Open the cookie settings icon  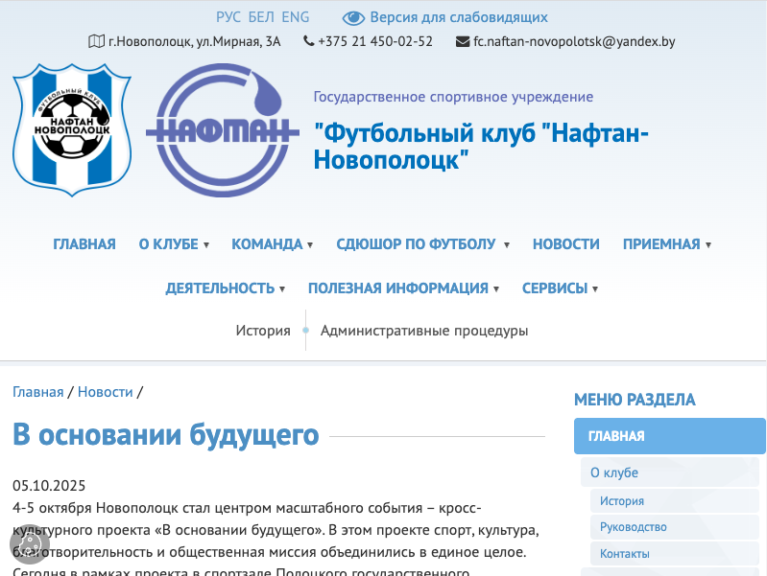pos(30,543)
